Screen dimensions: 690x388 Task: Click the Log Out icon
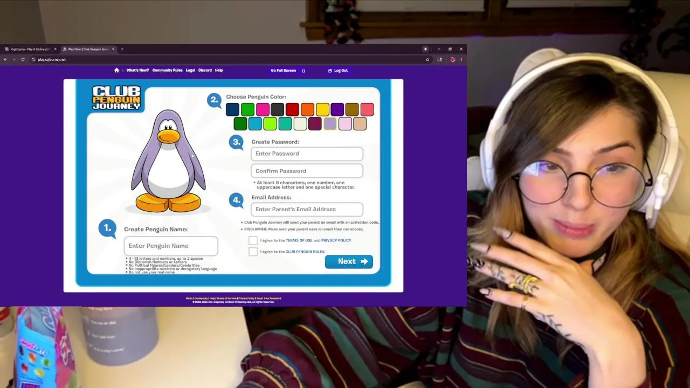330,71
